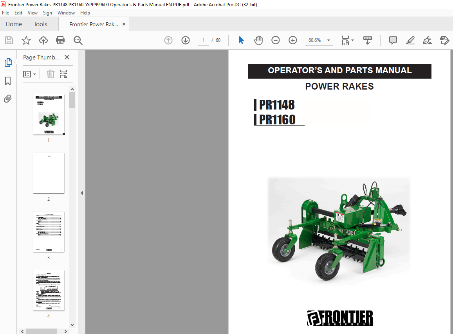Open the Help menu
Image resolution: width=453 pixels, height=334 pixels.
(x=85, y=13)
